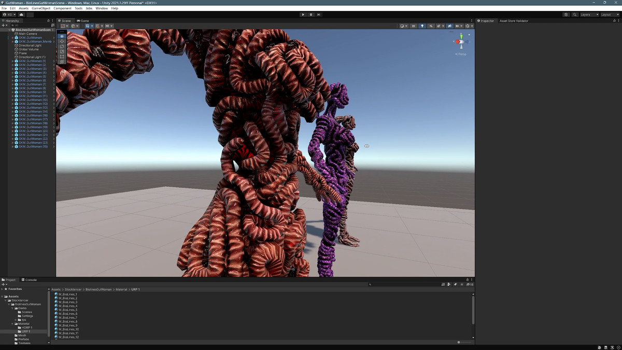The image size is (622, 350).
Task: Open the GameObject menu
Action: [41, 8]
